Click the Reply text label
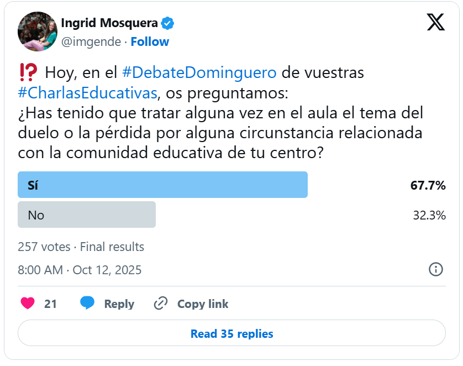Screen dimensions: 463x366 tap(119, 304)
